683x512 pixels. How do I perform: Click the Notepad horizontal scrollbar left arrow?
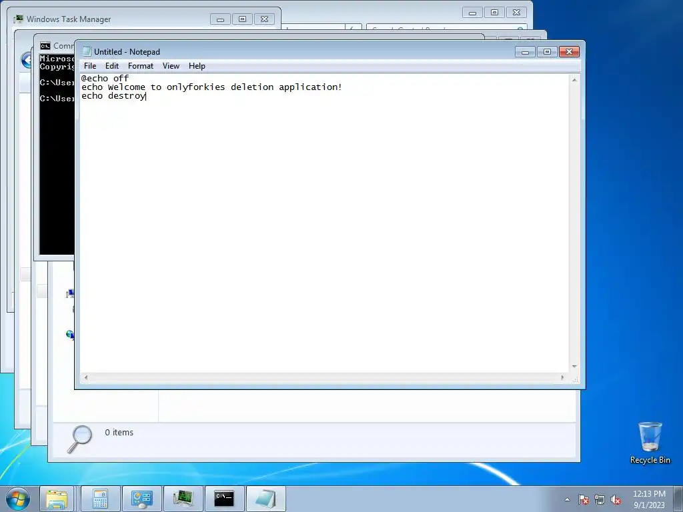(x=86, y=377)
